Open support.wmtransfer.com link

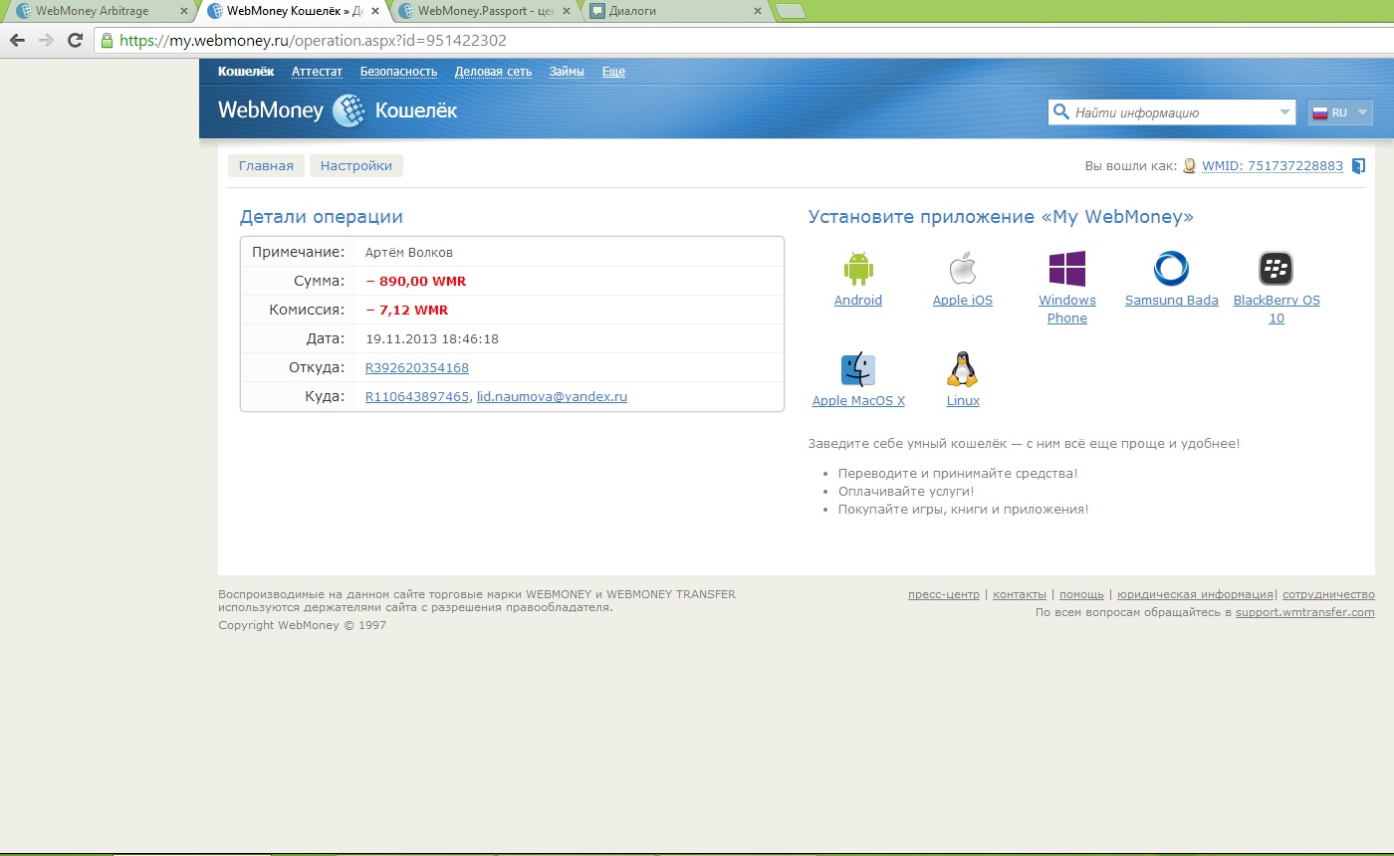1305,612
